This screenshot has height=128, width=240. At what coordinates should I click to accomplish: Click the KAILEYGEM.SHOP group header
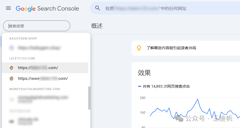23,38
